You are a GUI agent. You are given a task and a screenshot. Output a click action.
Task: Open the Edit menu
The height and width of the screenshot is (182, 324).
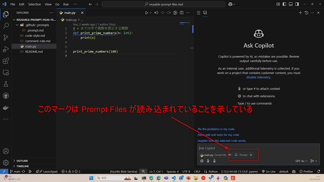pyautogui.click(x=22, y=4)
